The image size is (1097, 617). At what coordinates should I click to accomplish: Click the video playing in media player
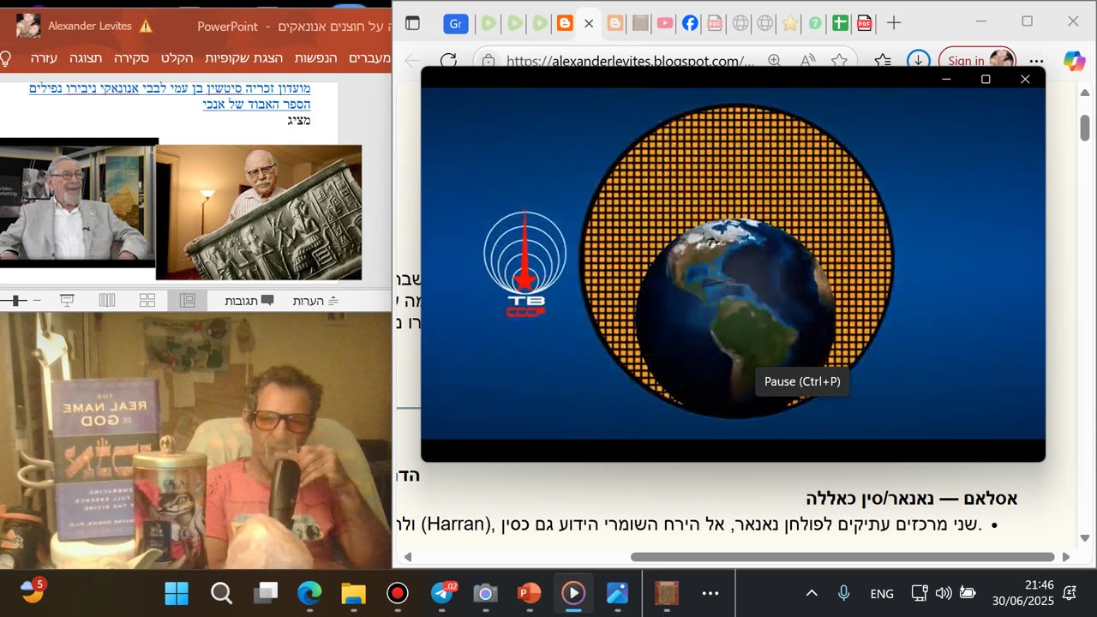tap(733, 263)
